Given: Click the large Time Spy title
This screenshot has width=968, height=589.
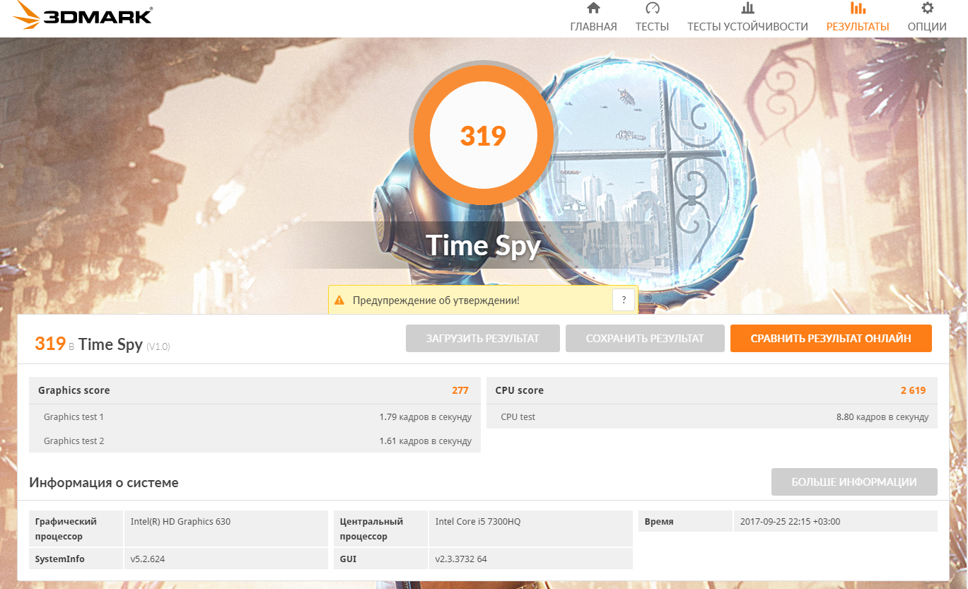Looking at the screenshot, I should tap(483, 245).
